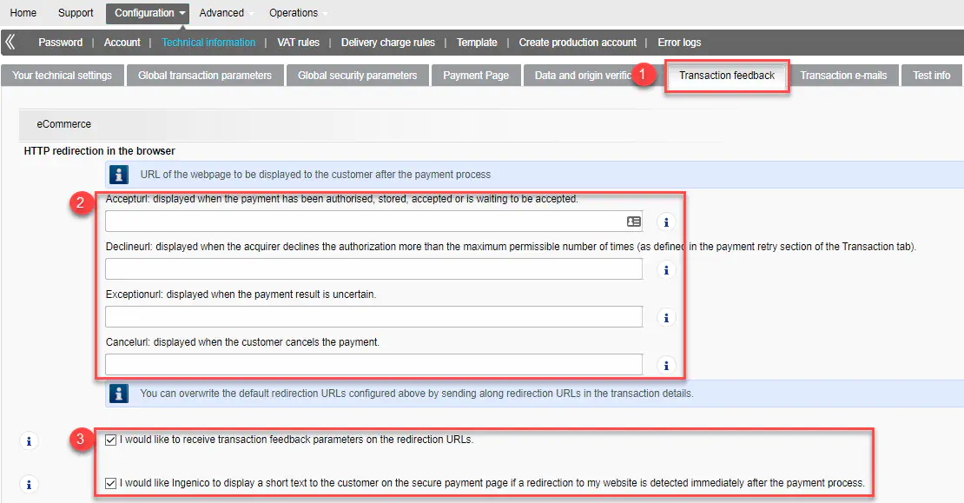Click the info icon beside Declineurl field
The image size is (964, 503).
coord(666,269)
